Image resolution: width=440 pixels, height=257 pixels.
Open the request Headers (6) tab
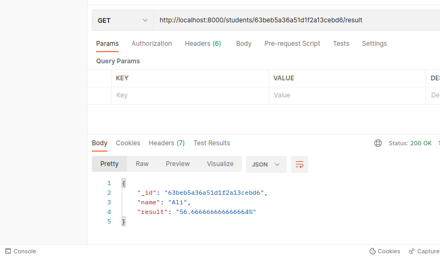point(203,44)
